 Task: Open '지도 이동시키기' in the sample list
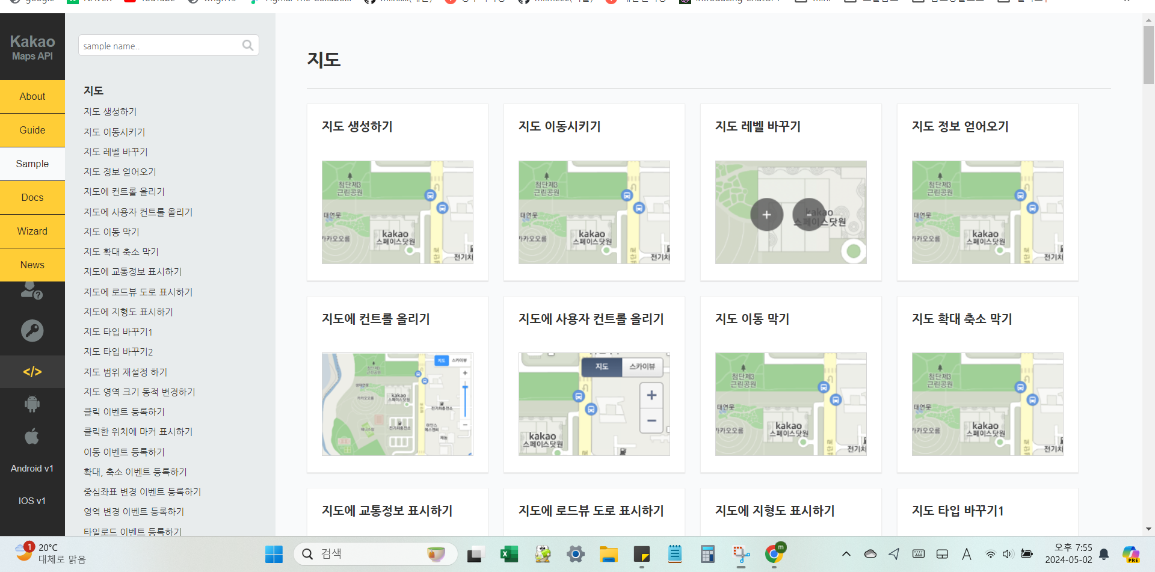pyautogui.click(x=114, y=132)
